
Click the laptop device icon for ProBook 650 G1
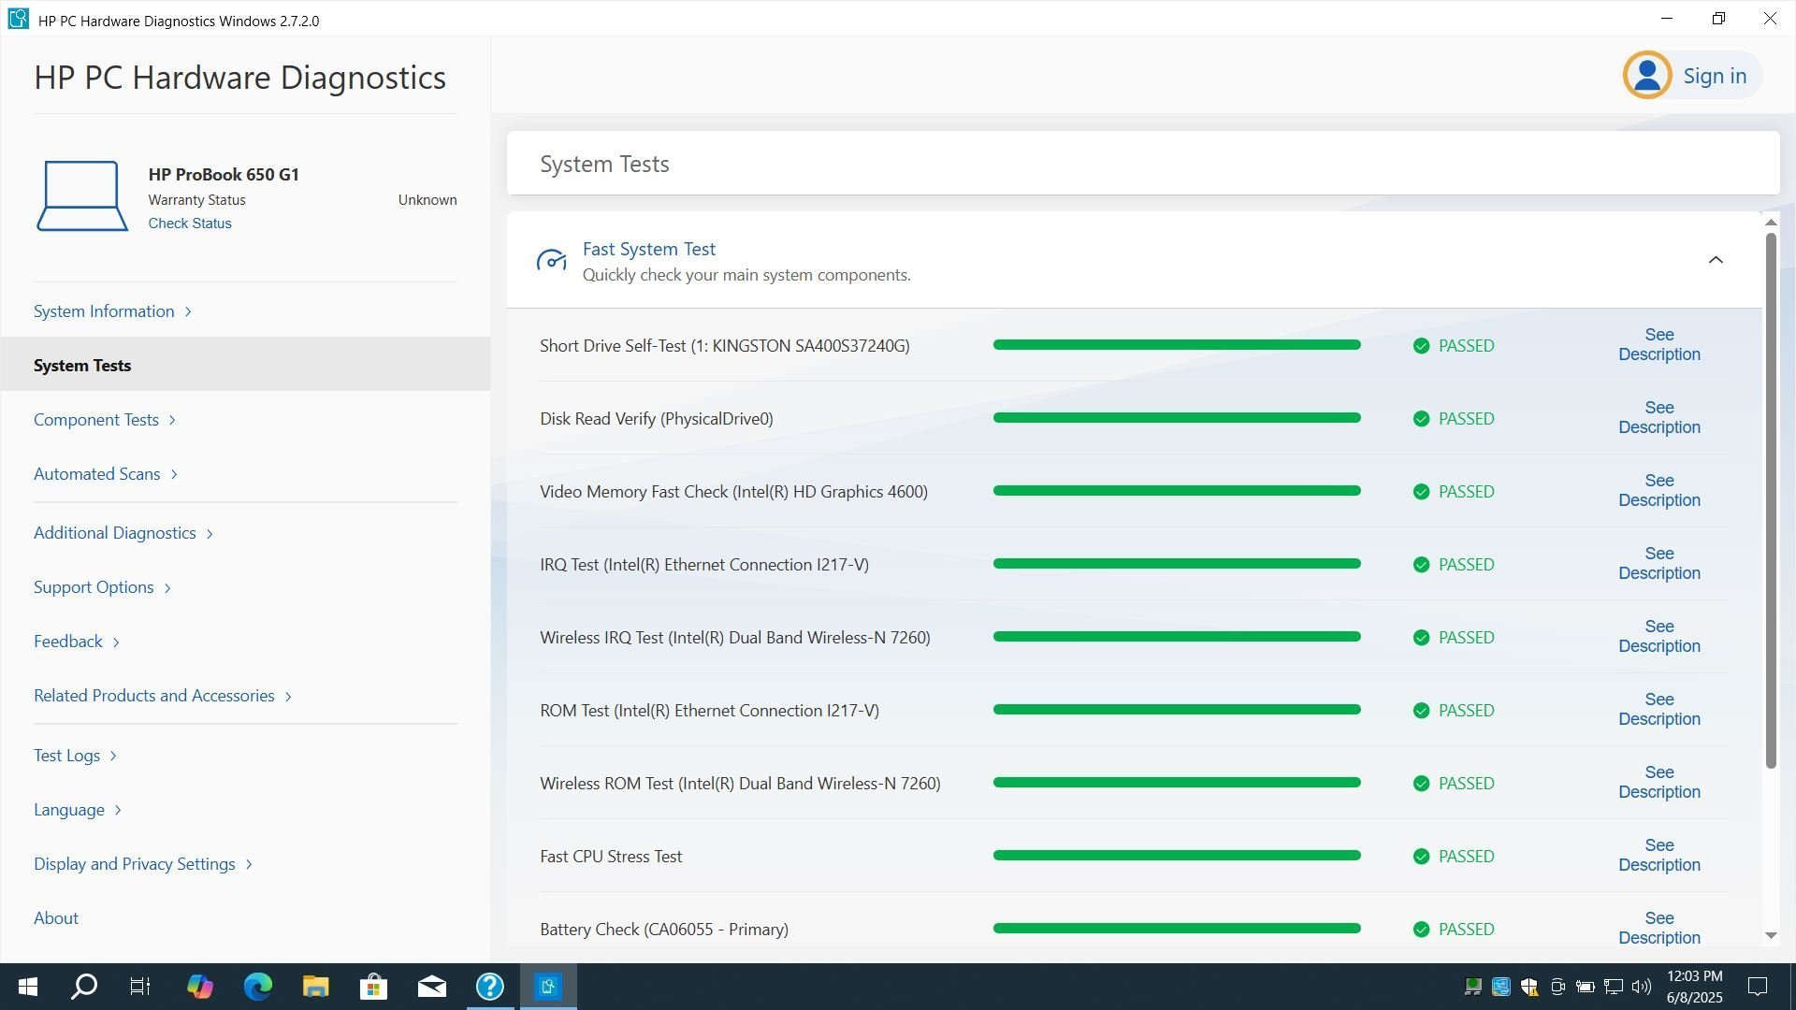(x=82, y=195)
